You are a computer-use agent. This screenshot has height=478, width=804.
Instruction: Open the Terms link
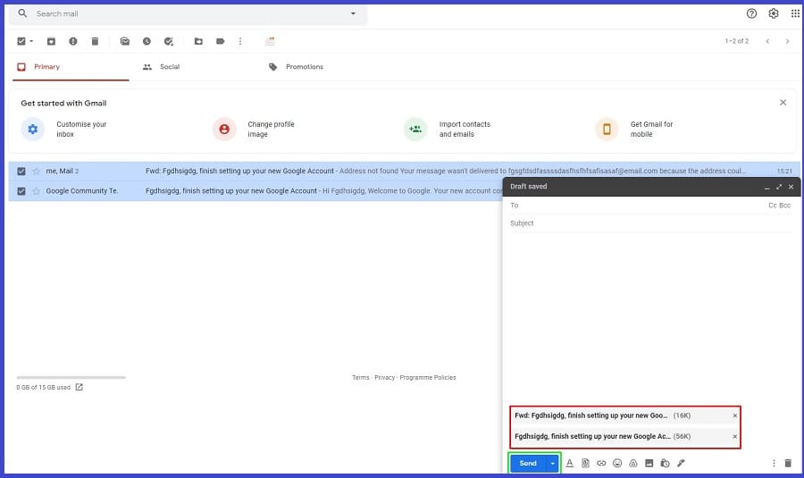pos(361,377)
